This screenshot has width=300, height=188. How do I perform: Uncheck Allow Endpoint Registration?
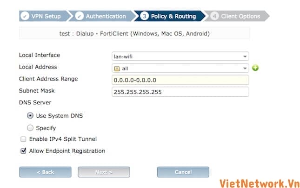(23, 151)
